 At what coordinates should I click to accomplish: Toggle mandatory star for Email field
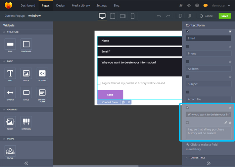(230, 31)
